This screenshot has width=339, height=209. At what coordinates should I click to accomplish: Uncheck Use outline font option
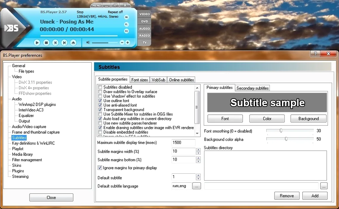[x=100, y=101]
